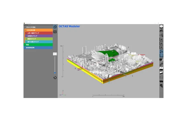This screenshot has width=187, height=120.
Task: Switch to the xz plane view
Action: coord(161,47)
